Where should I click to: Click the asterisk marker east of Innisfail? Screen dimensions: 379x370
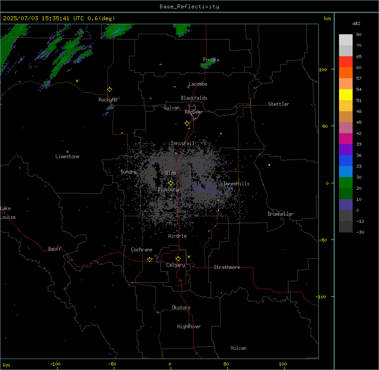pyautogui.click(x=221, y=133)
